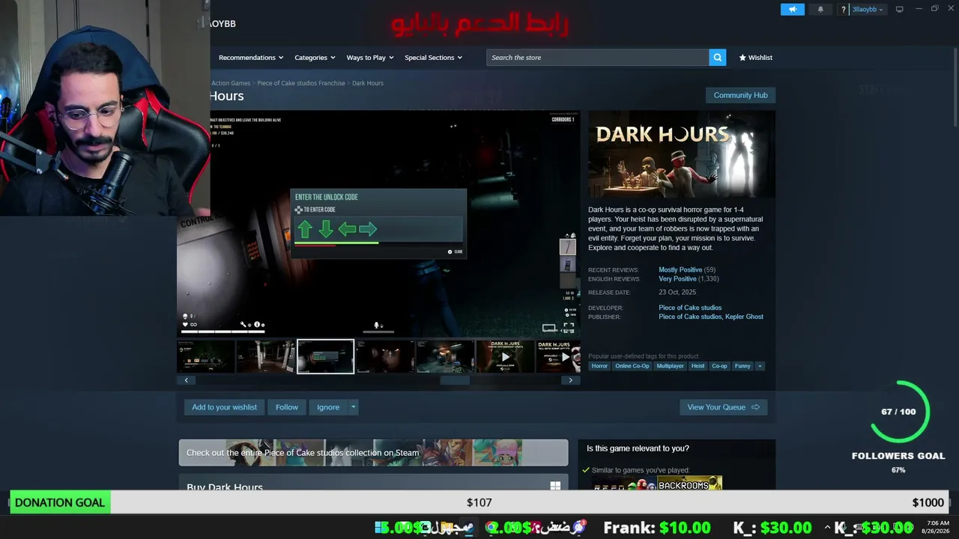Play the first Dark Hours trailer thumbnail
The width and height of the screenshot is (959, 539).
pyautogui.click(x=505, y=356)
